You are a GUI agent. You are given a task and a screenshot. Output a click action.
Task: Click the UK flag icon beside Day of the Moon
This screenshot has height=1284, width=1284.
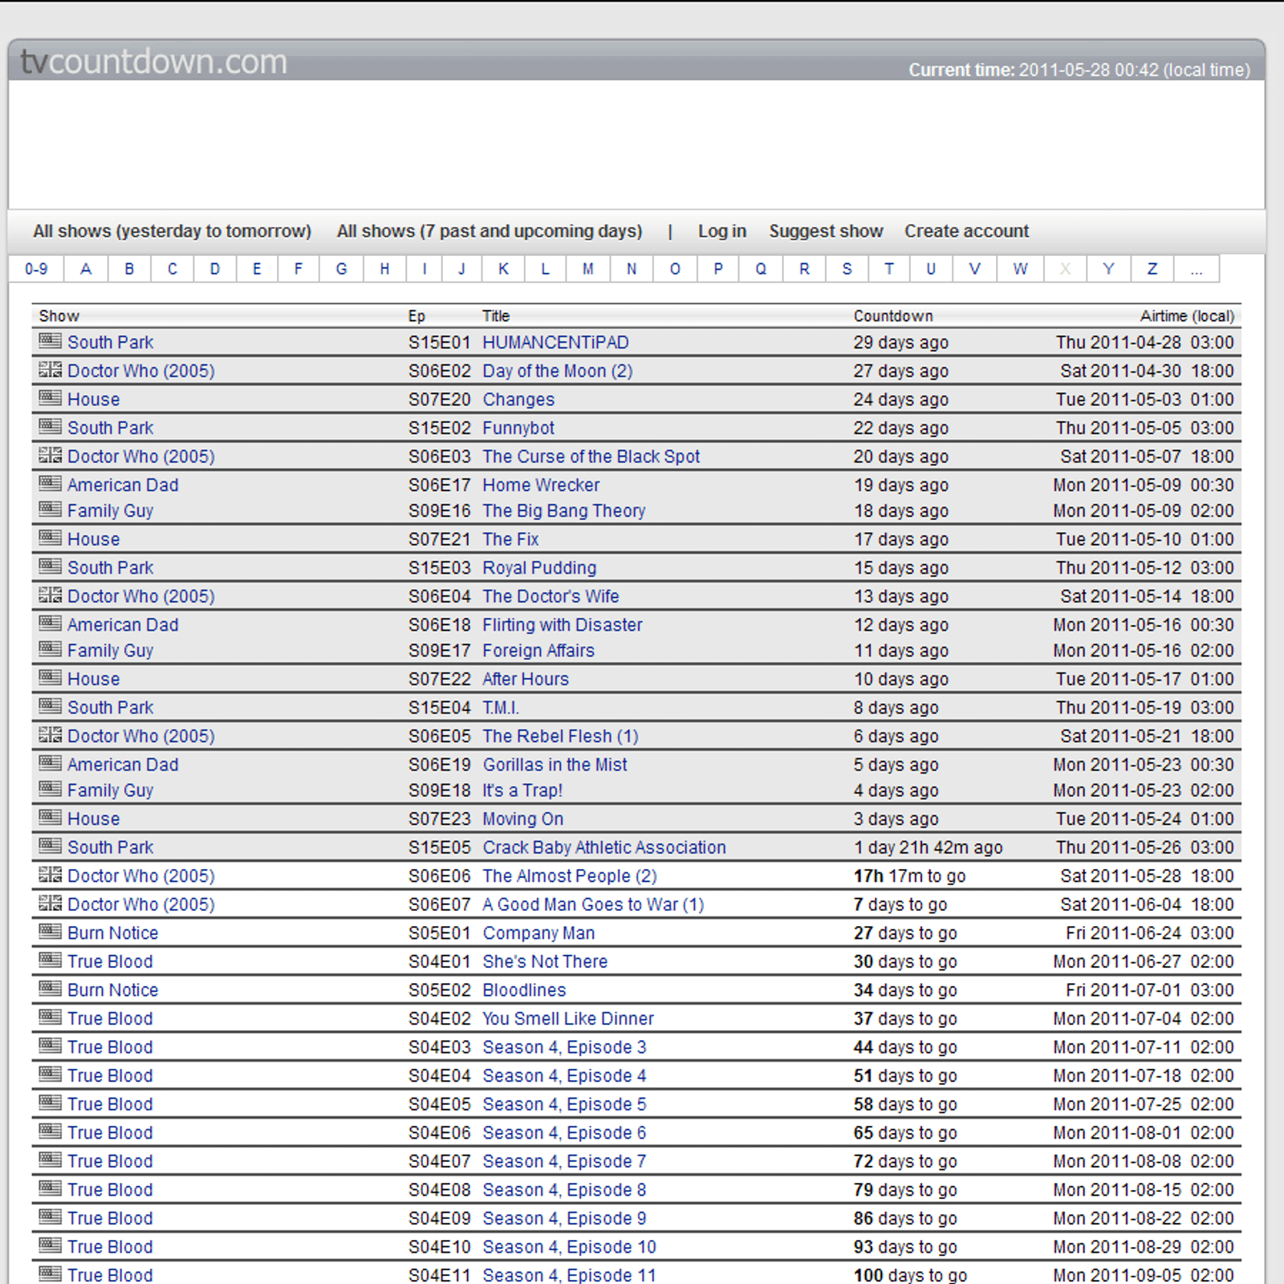tap(50, 369)
